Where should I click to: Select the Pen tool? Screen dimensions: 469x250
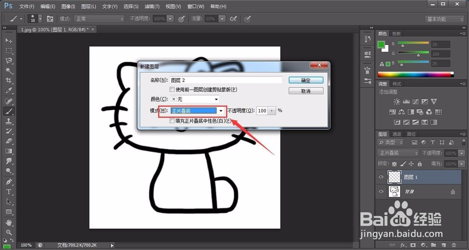(8, 182)
